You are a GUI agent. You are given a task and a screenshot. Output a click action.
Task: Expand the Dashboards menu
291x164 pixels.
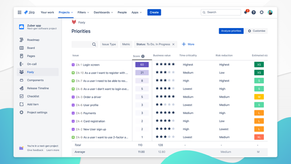[x=103, y=13]
